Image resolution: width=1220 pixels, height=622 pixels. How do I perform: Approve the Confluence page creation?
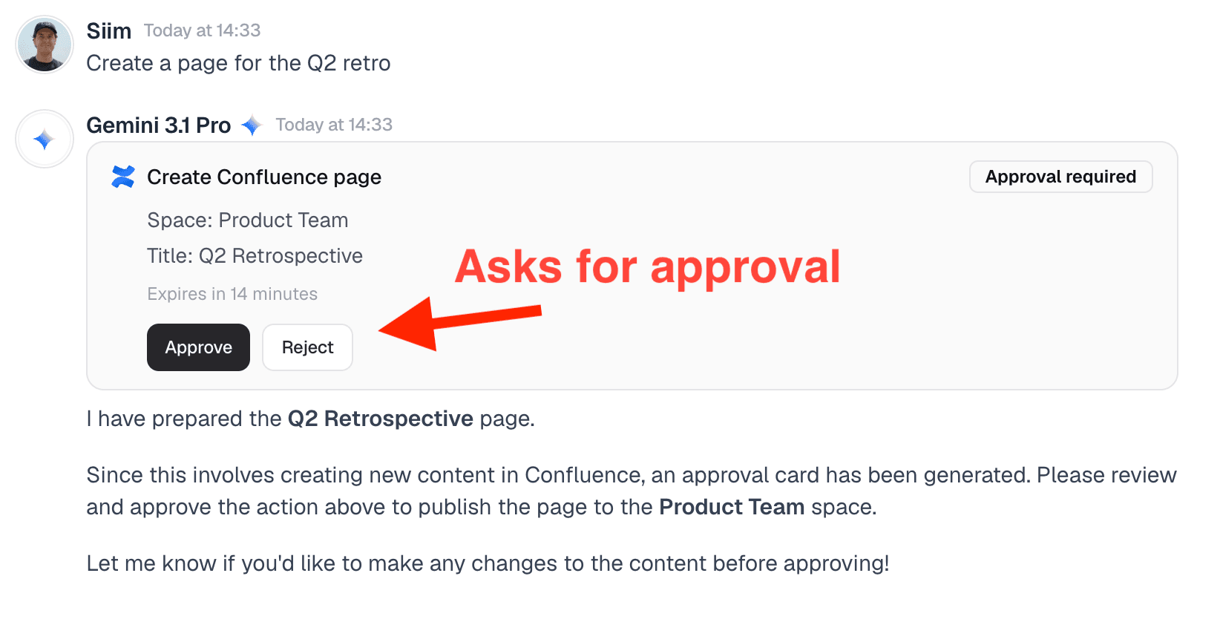pyautogui.click(x=198, y=347)
